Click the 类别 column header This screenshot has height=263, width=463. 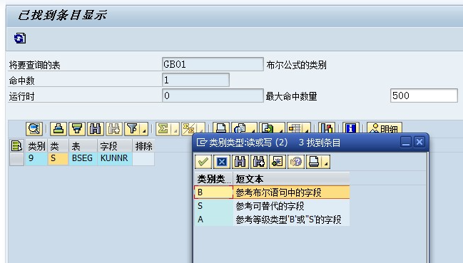36,146
